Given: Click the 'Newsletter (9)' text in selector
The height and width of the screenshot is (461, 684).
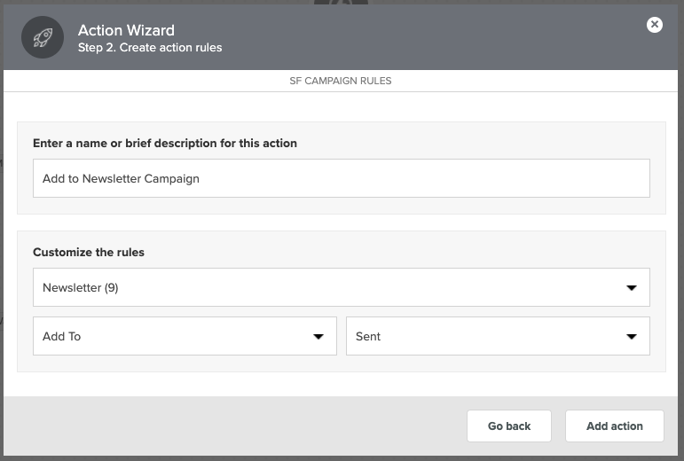Looking at the screenshot, I should tap(80, 287).
